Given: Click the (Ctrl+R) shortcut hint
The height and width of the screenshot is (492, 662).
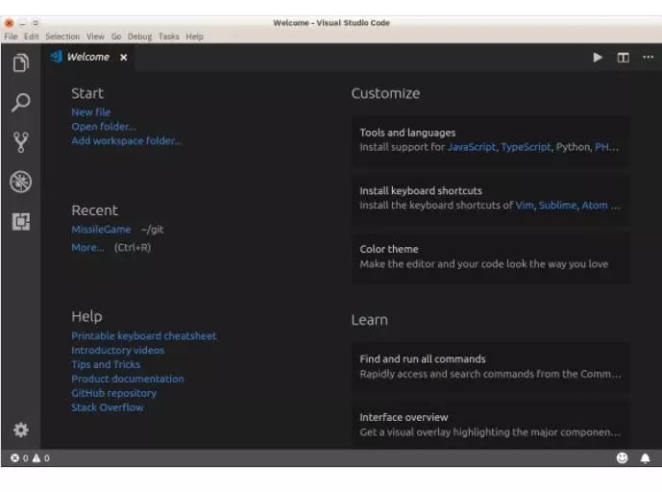Looking at the screenshot, I should (133, 248).
